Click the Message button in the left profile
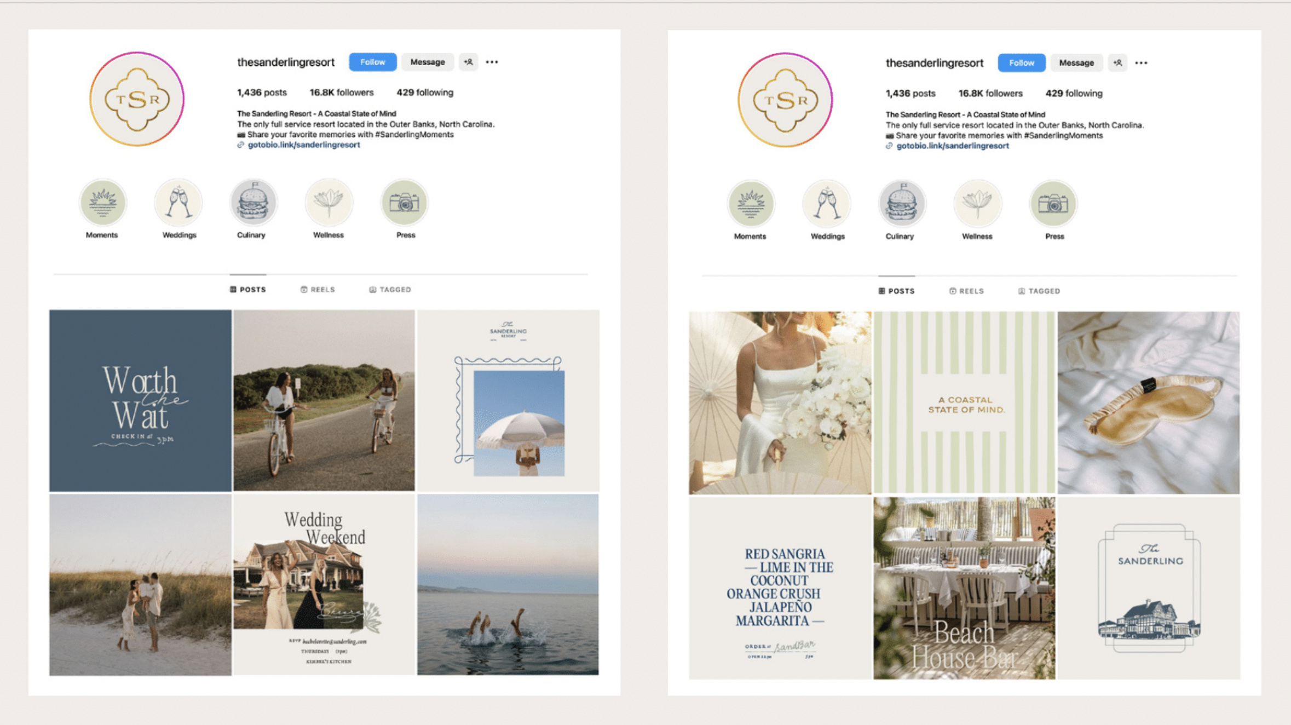 pyautogui.click(x=428, y=62)
